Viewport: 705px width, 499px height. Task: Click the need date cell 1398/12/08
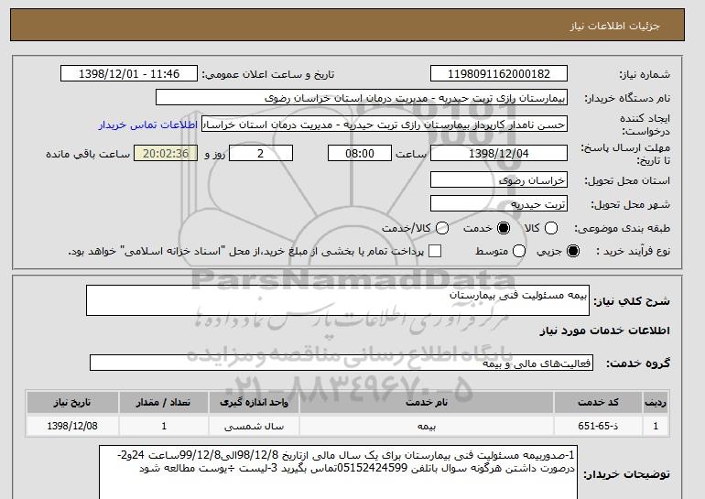click(x=72, y=426)
